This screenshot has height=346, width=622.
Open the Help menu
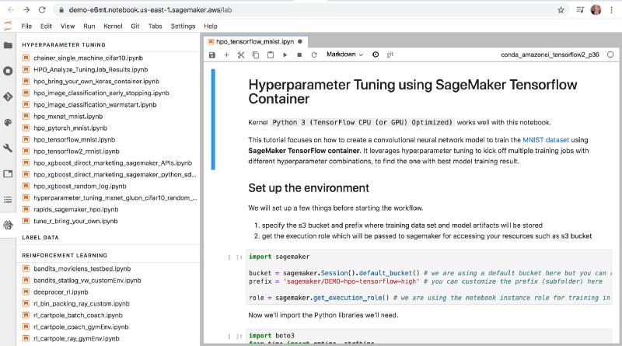point(211,26)
